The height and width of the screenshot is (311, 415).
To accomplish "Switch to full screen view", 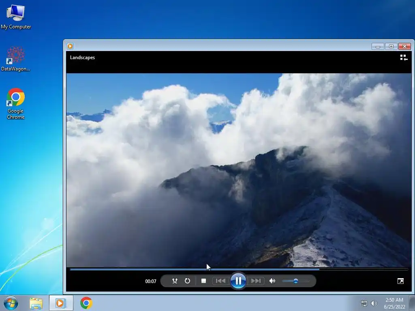I will pos(400,281).
